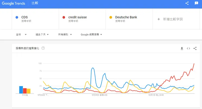Viewport: 202px width, 109px height.
Task: Click the share icon in the blue header
Action: (x=187, y=3)
